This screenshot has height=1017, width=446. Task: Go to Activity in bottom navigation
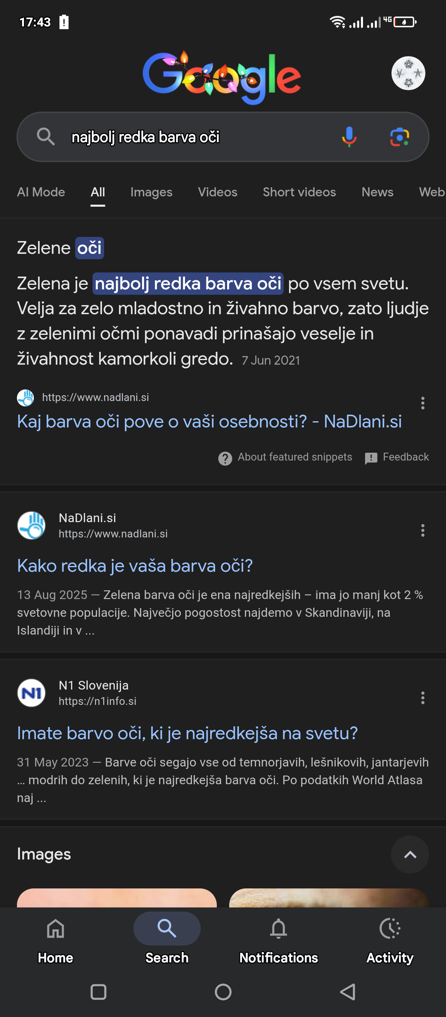coord(390,938)
